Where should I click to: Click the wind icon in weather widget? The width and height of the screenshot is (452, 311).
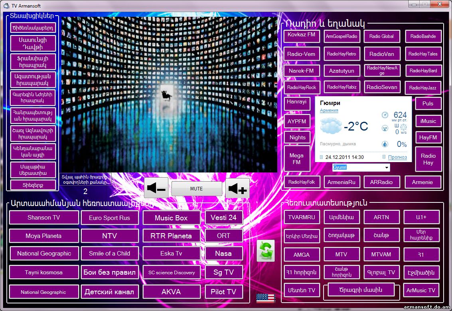[x=385, y=129]
